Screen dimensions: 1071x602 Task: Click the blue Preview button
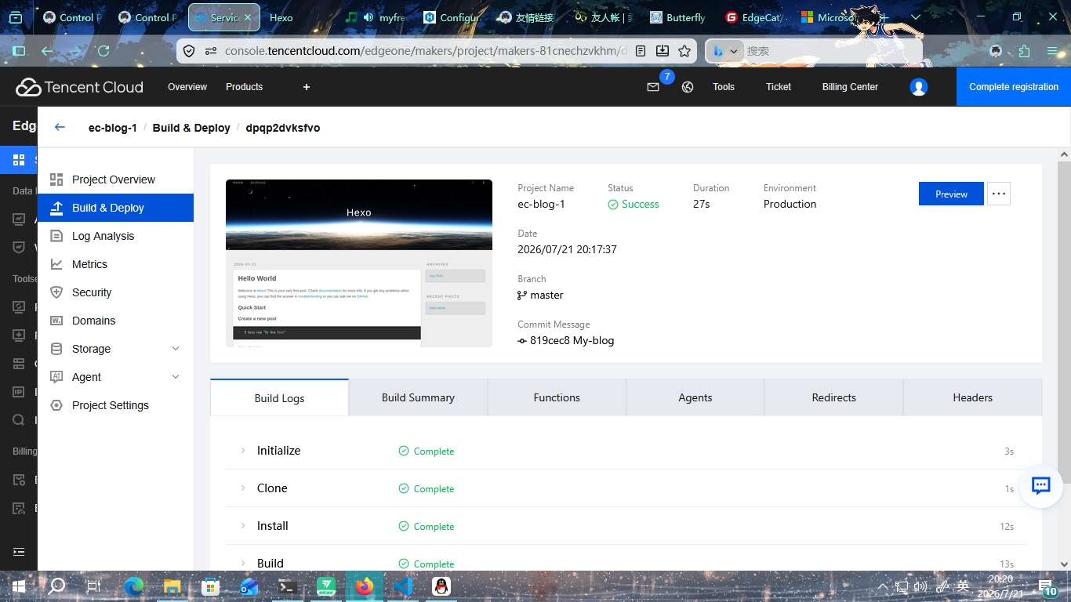(951, 194)
